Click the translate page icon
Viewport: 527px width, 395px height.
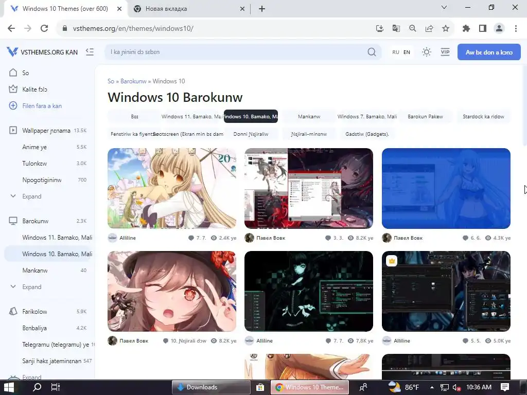click(396, 28)
